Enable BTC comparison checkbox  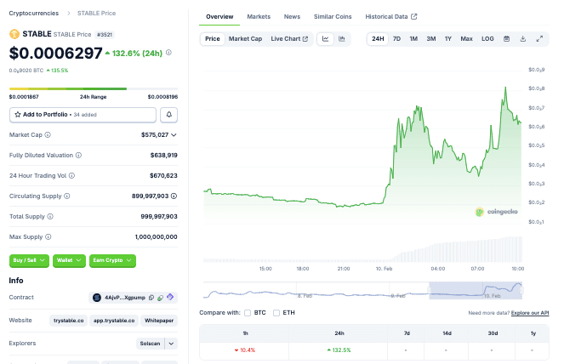[x=248, y=313]
